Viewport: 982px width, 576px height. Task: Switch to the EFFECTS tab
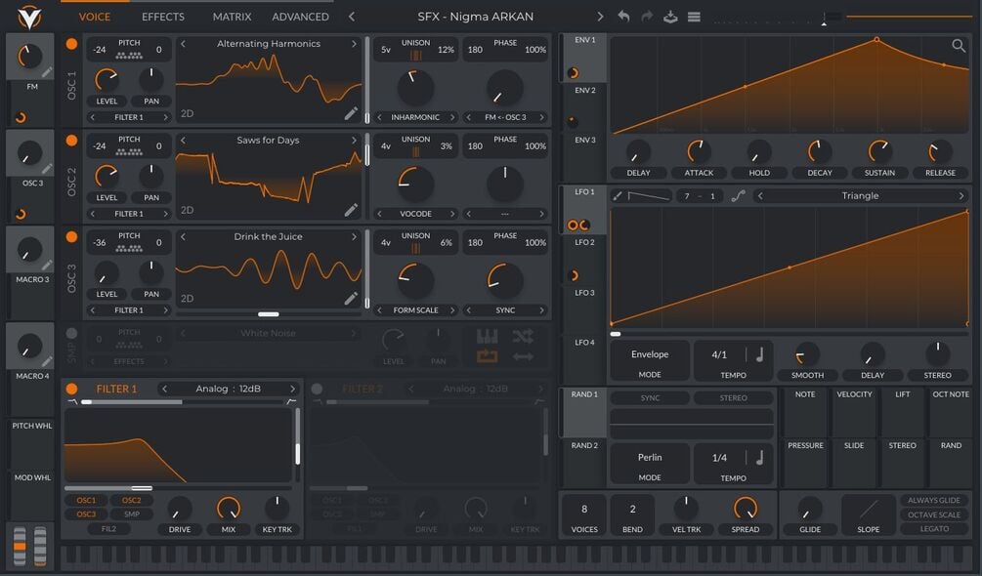[163, 17]
